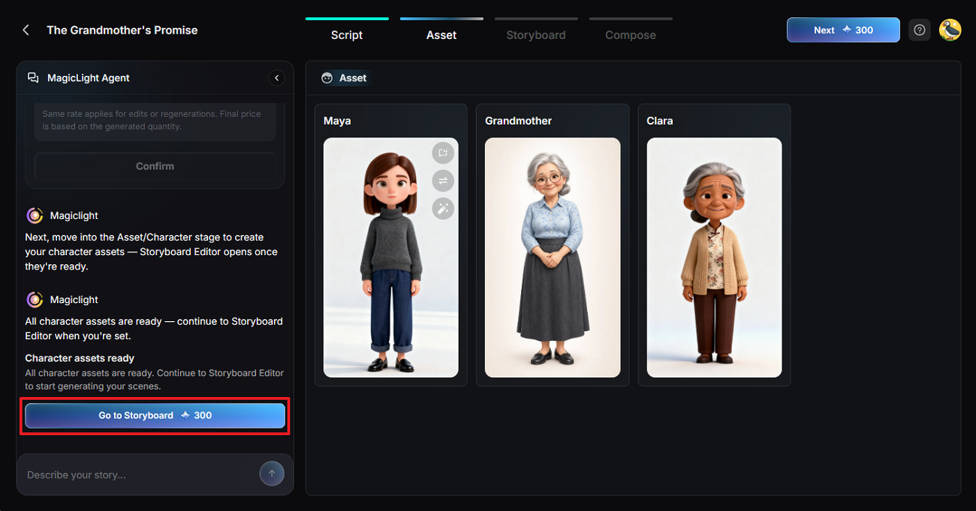Send message with the up-arrow button
This screenshot has width=976, height=511.
[x=272, y=473]
